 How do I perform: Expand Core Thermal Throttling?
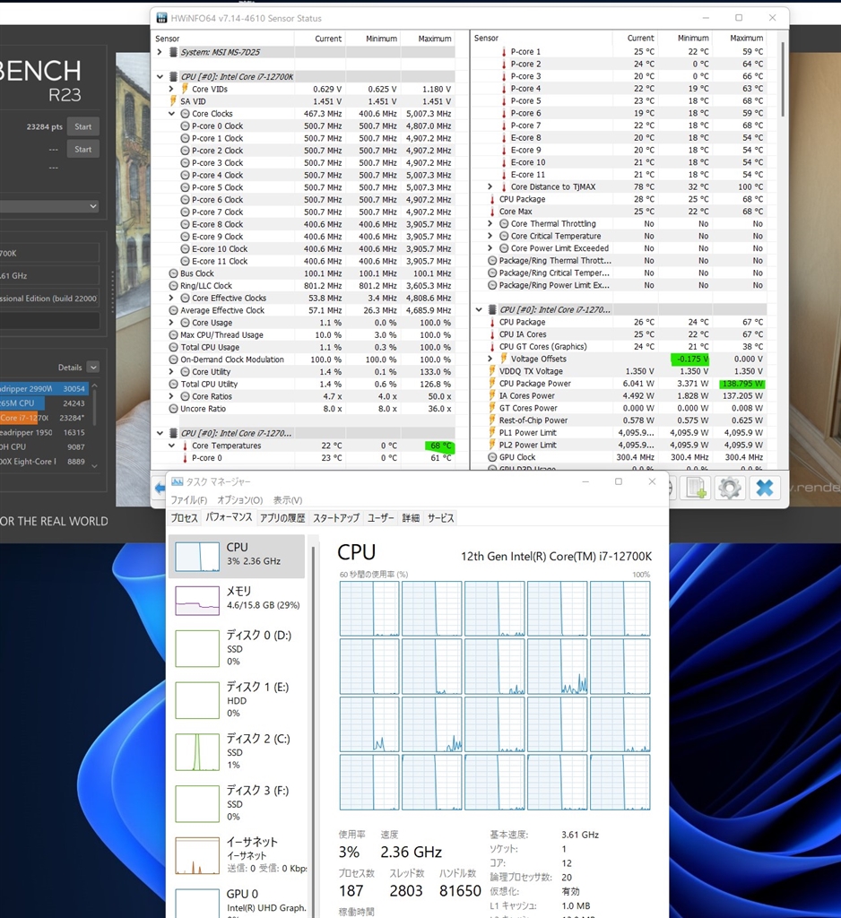pos(490,223)
